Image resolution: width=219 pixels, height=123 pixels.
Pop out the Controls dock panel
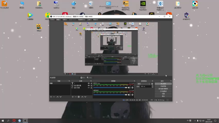pyautogui.click(x=171, y=81)
